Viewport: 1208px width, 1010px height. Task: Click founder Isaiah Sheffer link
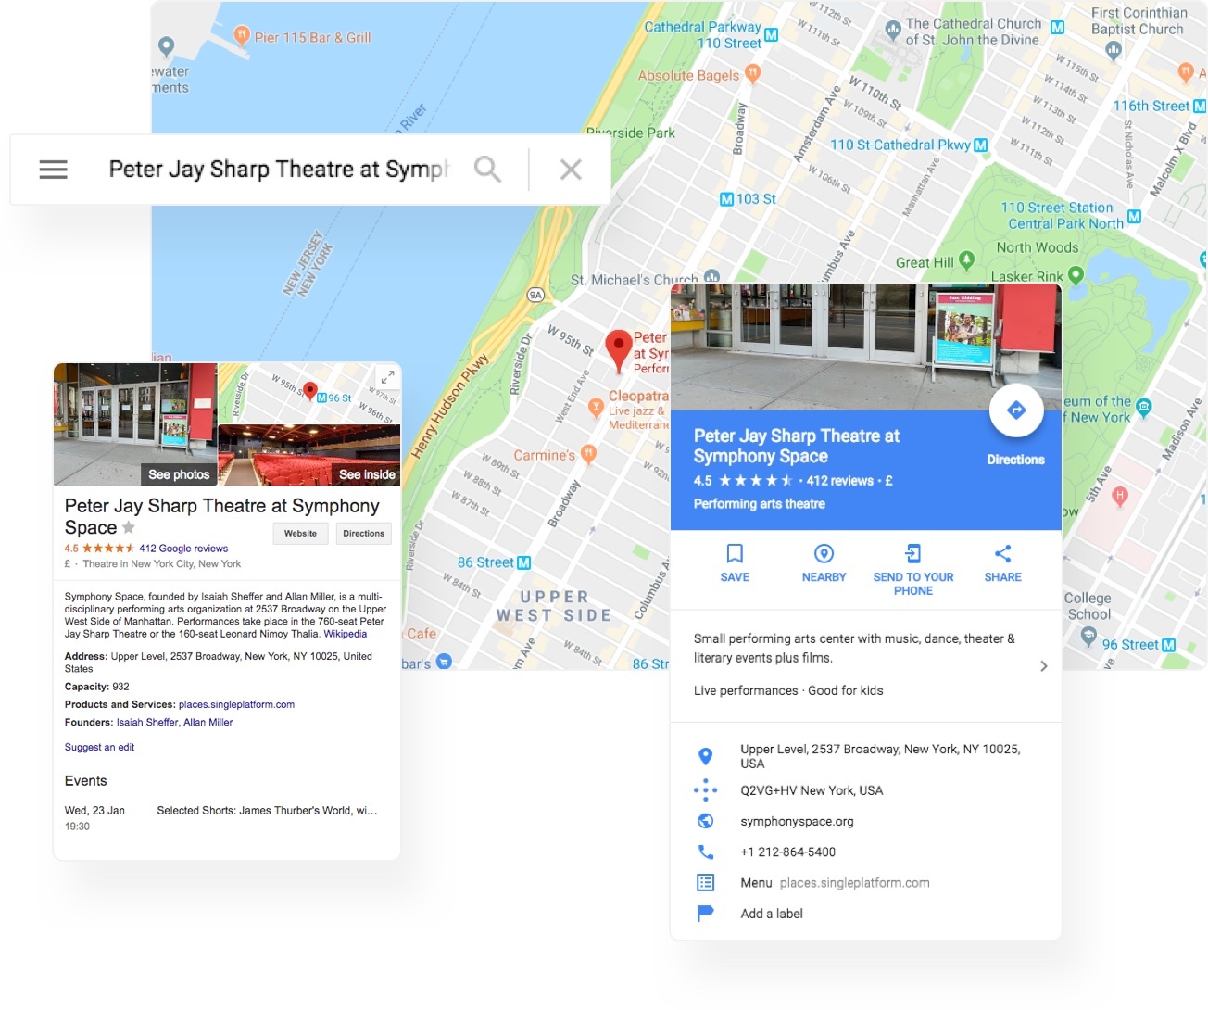(x=147, y=722)
